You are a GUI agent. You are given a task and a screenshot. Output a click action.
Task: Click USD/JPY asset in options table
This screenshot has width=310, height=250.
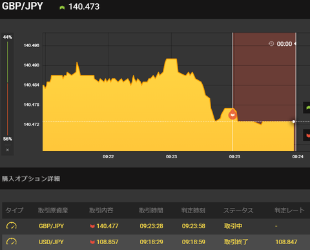pos(51,242)
